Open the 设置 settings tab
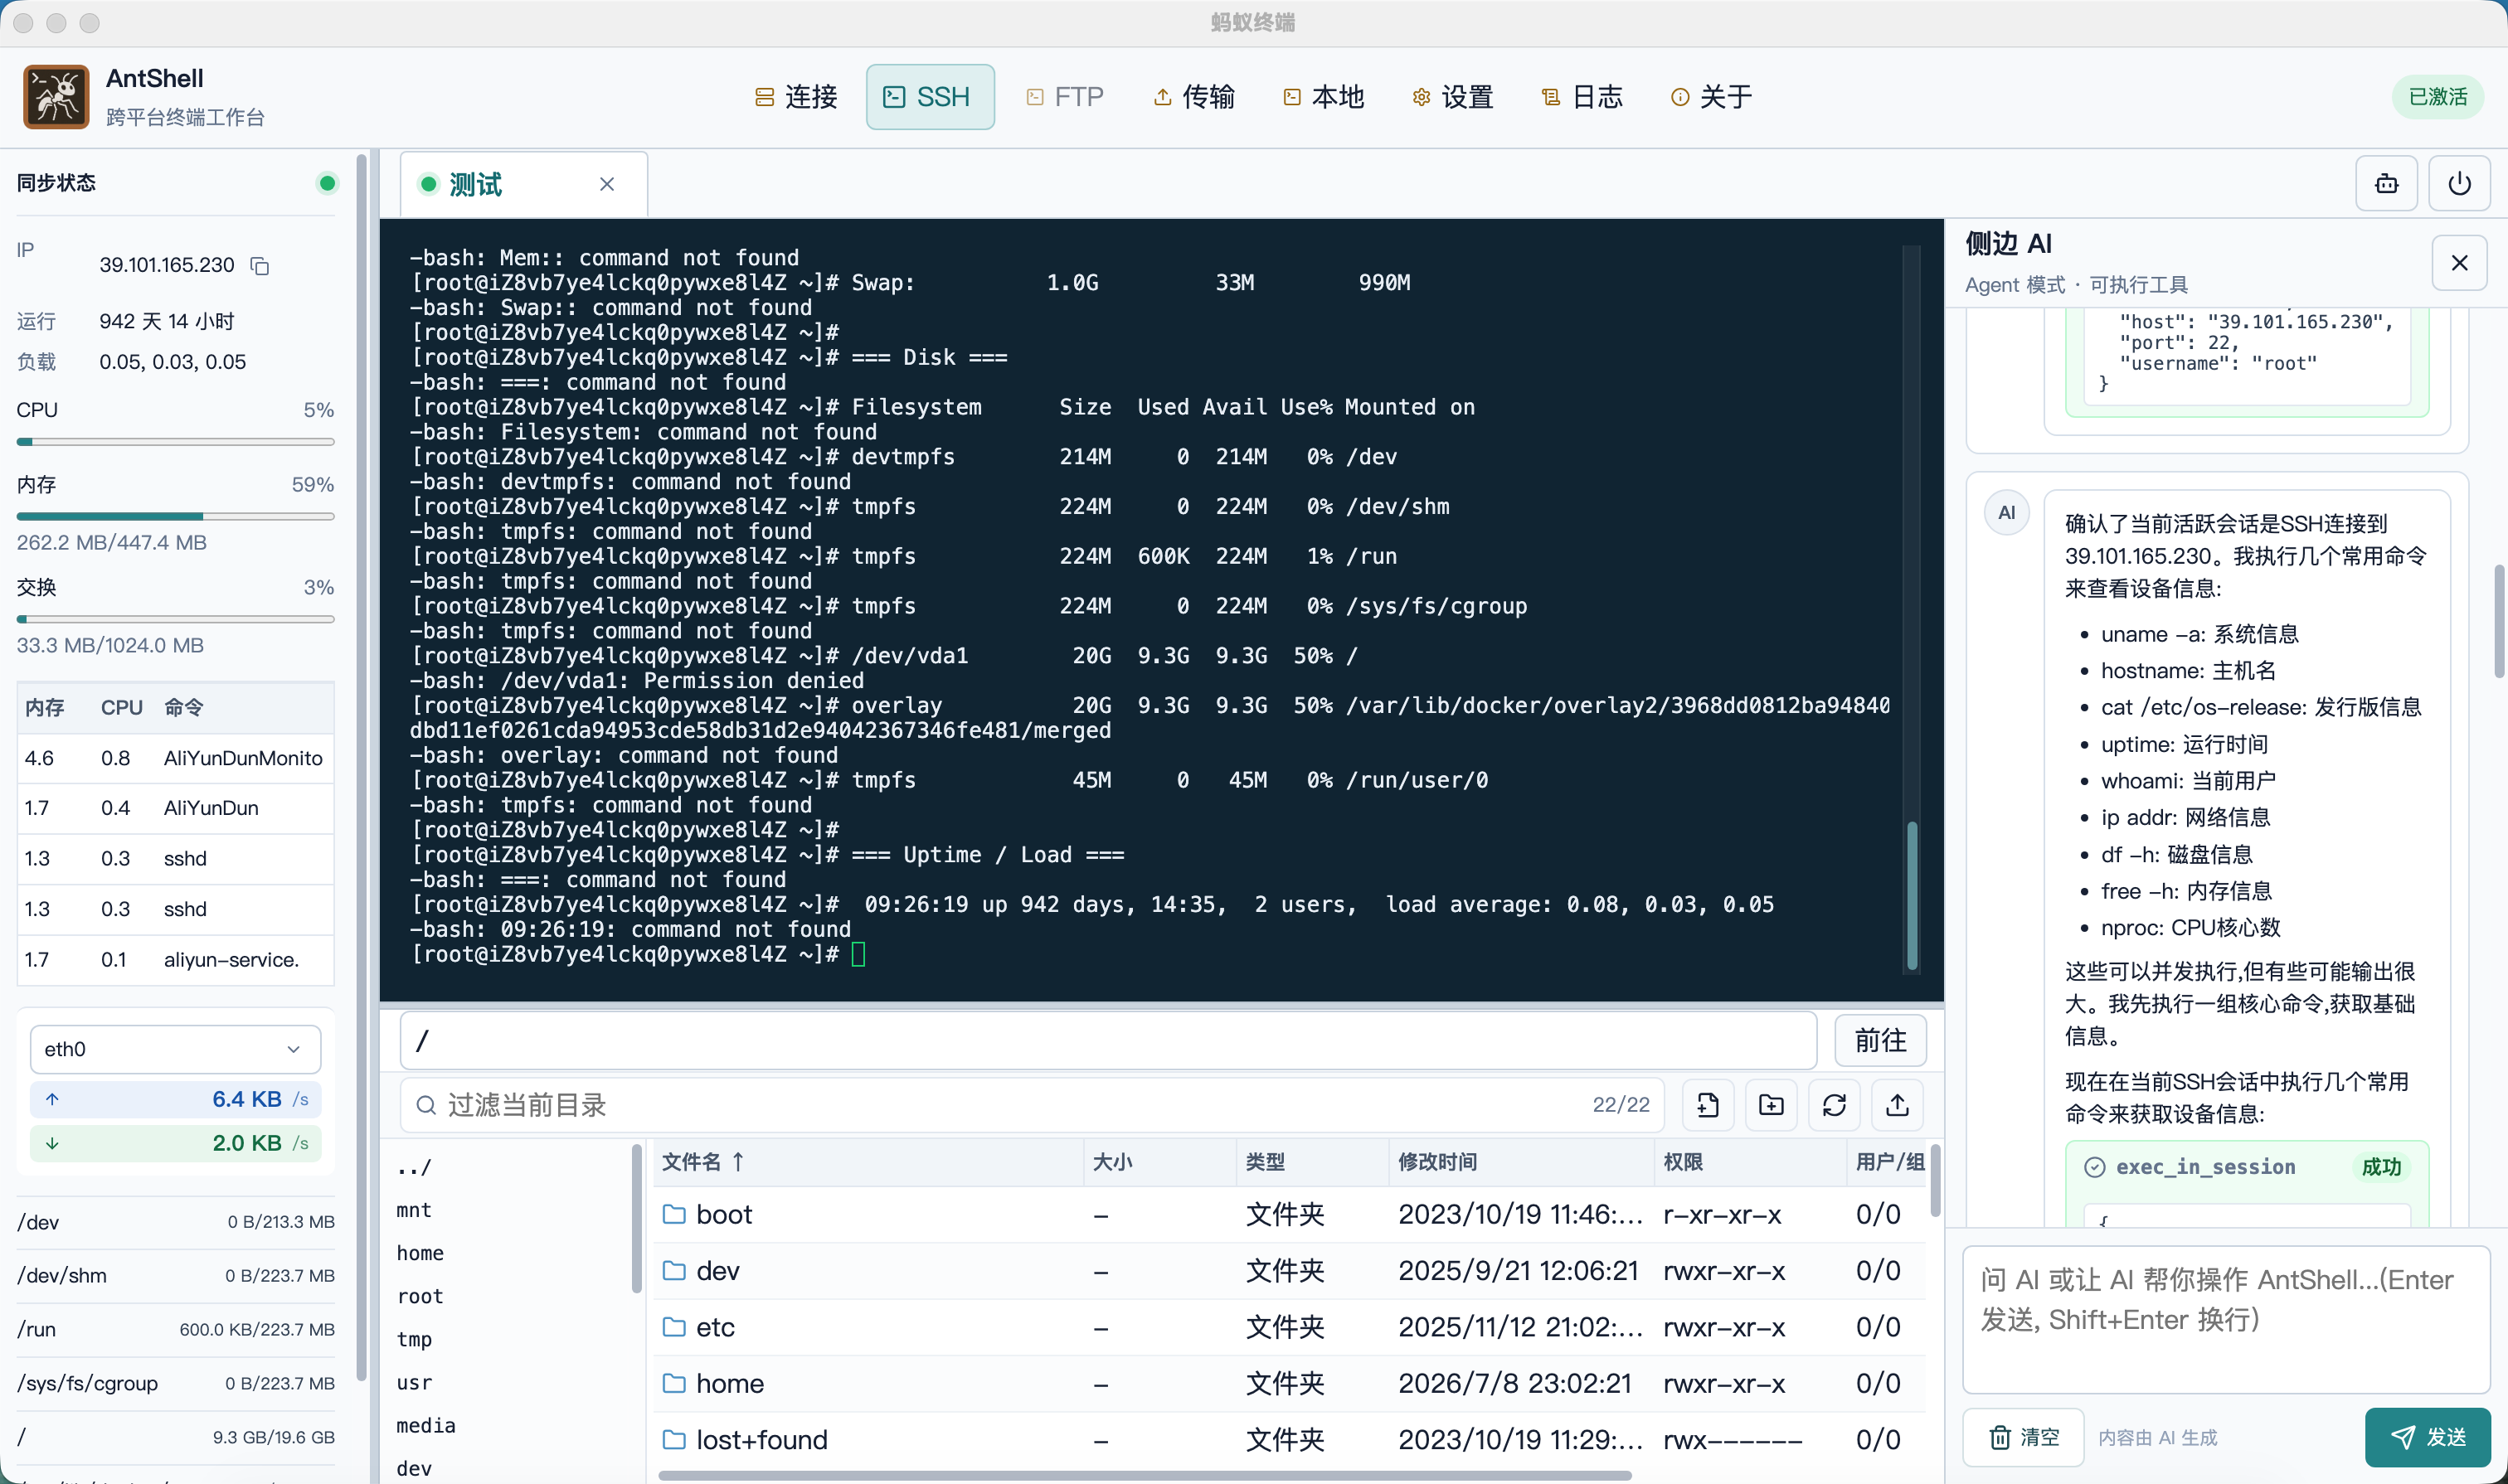The height and width of the screenshot is (1484, 2508). (x=1452, y=97)
